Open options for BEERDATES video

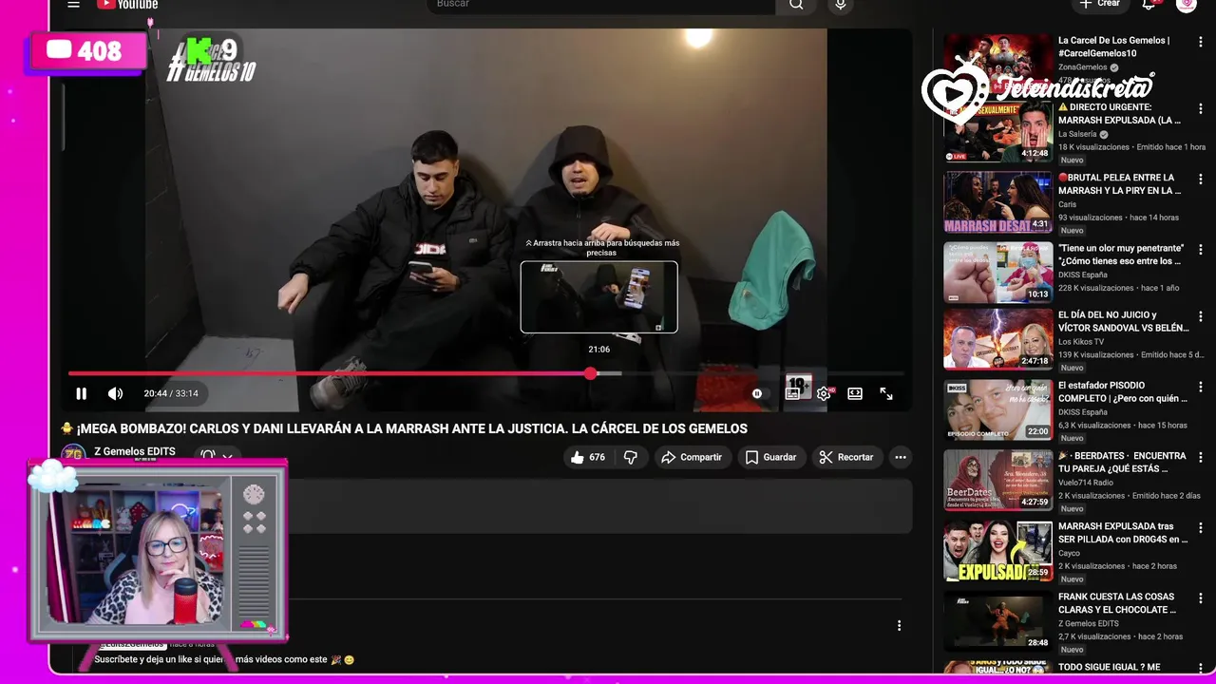pyautogui.click(x=1201, y=457)
